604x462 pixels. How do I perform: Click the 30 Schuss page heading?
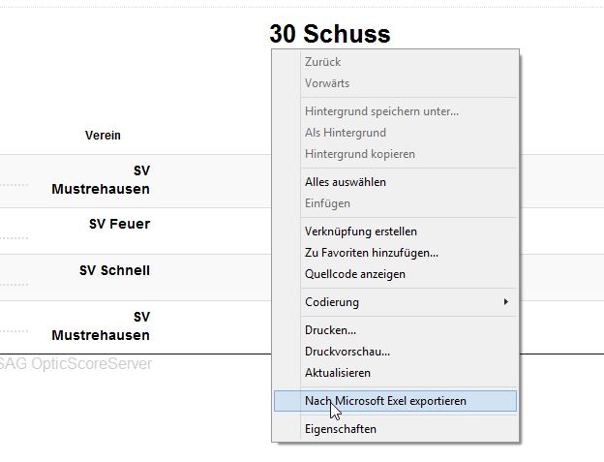point(329,34)
